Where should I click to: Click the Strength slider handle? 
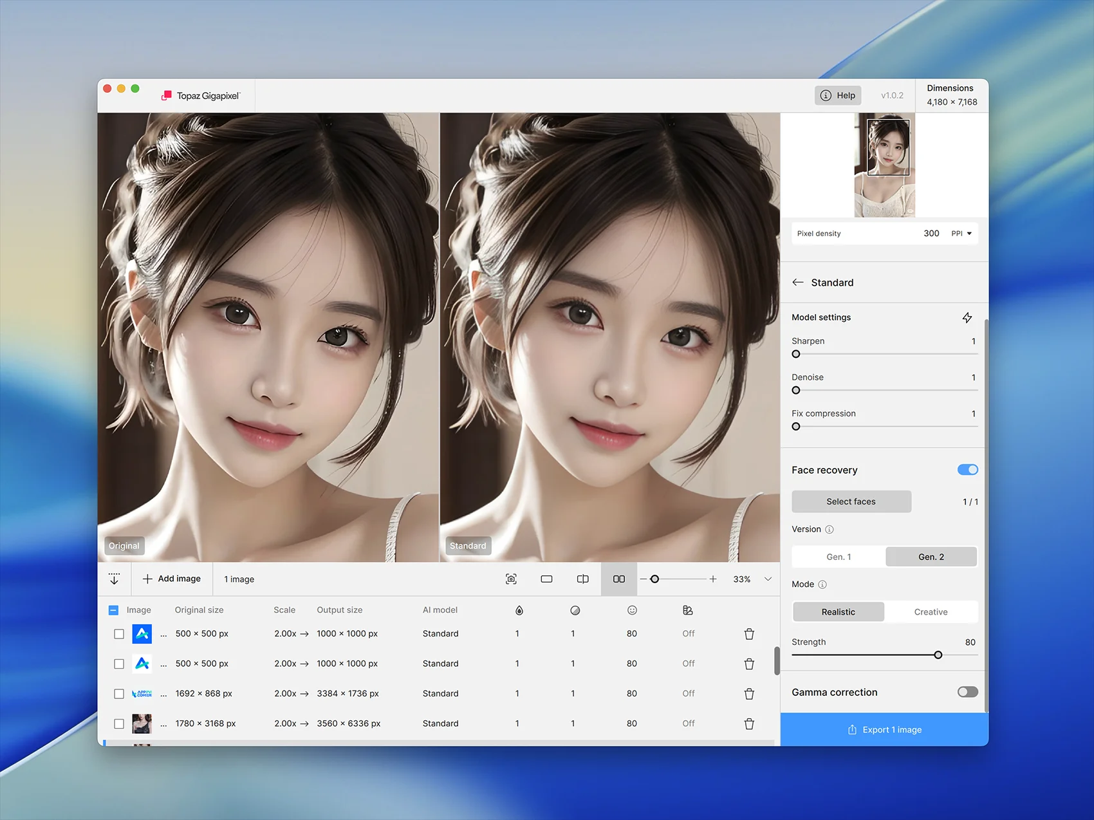(x=938, y=655)
